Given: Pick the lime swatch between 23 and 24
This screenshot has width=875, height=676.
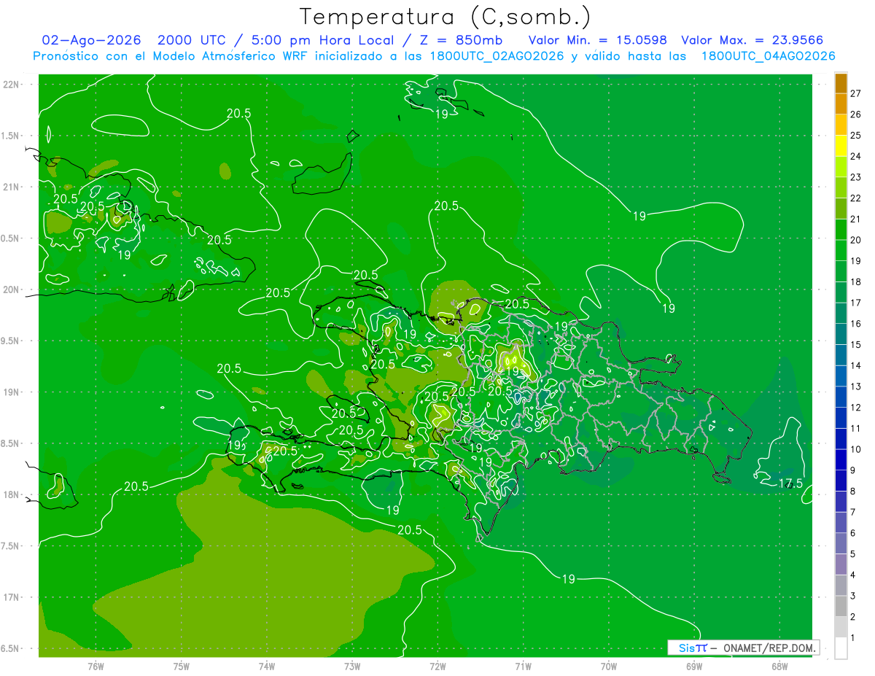Looking at the screenshot, I should (x=841, y=167).
